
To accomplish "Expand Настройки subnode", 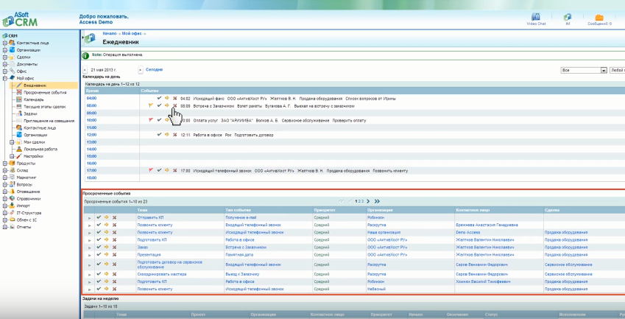I will point(12,156).
